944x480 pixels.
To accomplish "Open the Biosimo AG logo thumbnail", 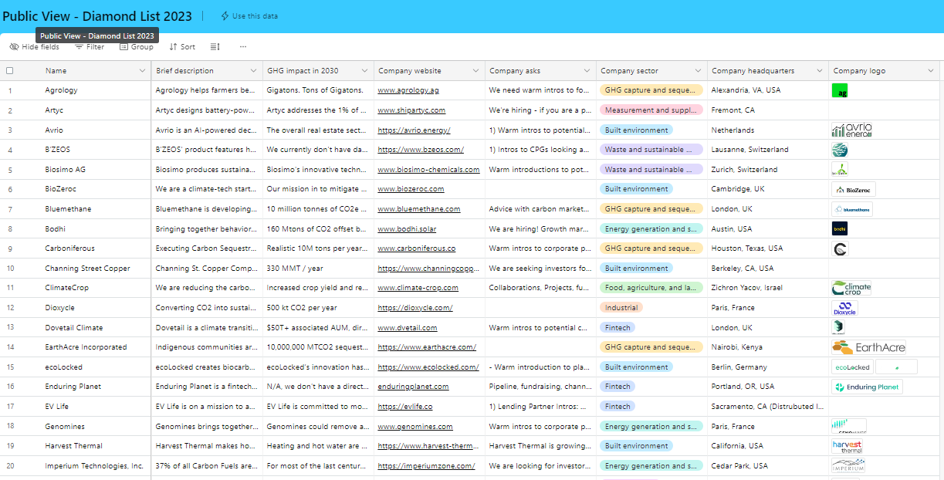I will (x=840, y=170).
